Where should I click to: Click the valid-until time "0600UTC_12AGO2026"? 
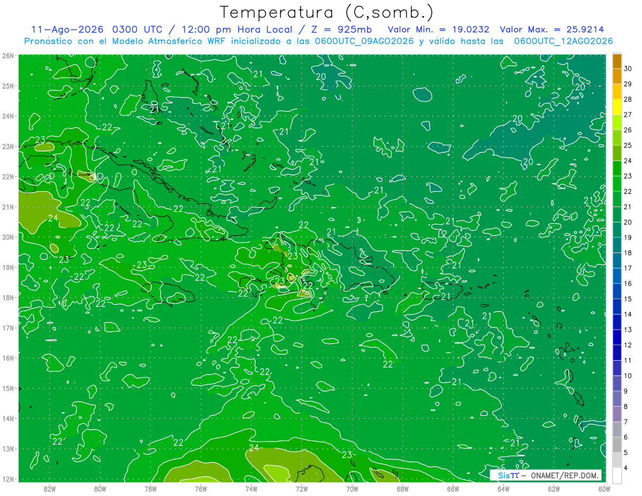[x=563, y=41]
